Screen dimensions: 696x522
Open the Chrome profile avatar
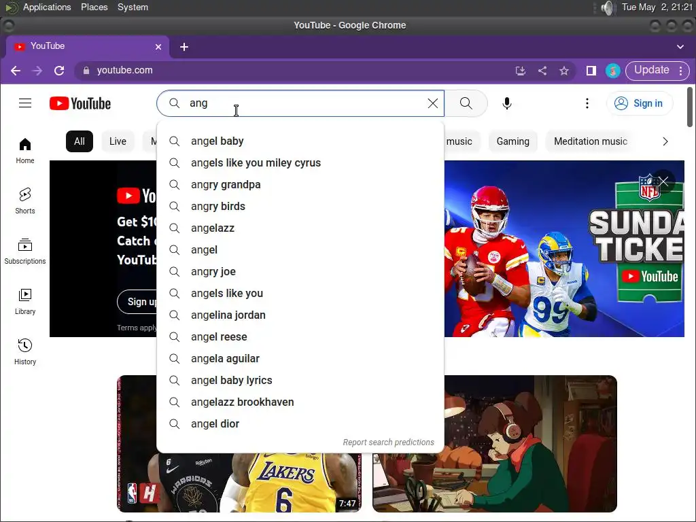pyautogui.click(x=613, y=71)
